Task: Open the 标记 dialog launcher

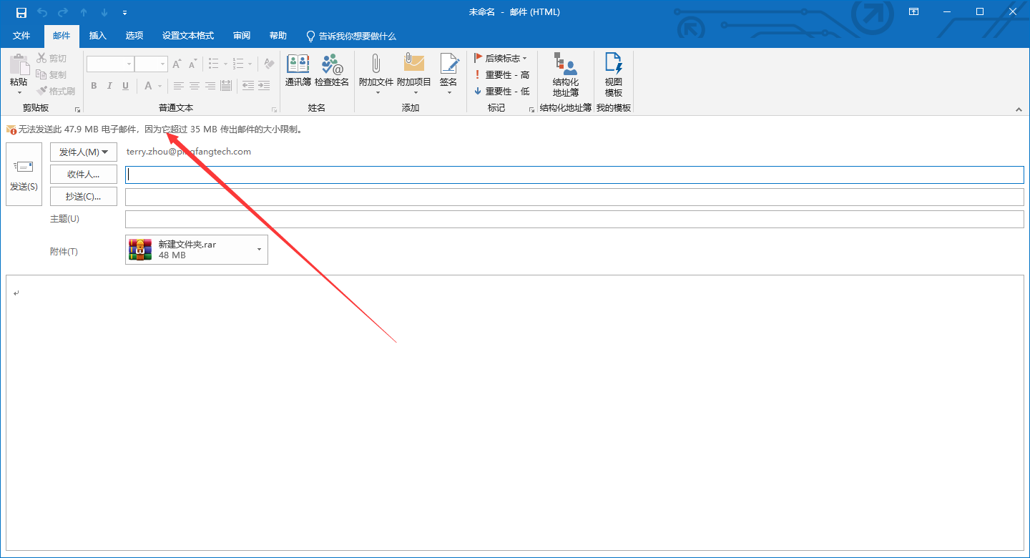Action: (531, 109)
